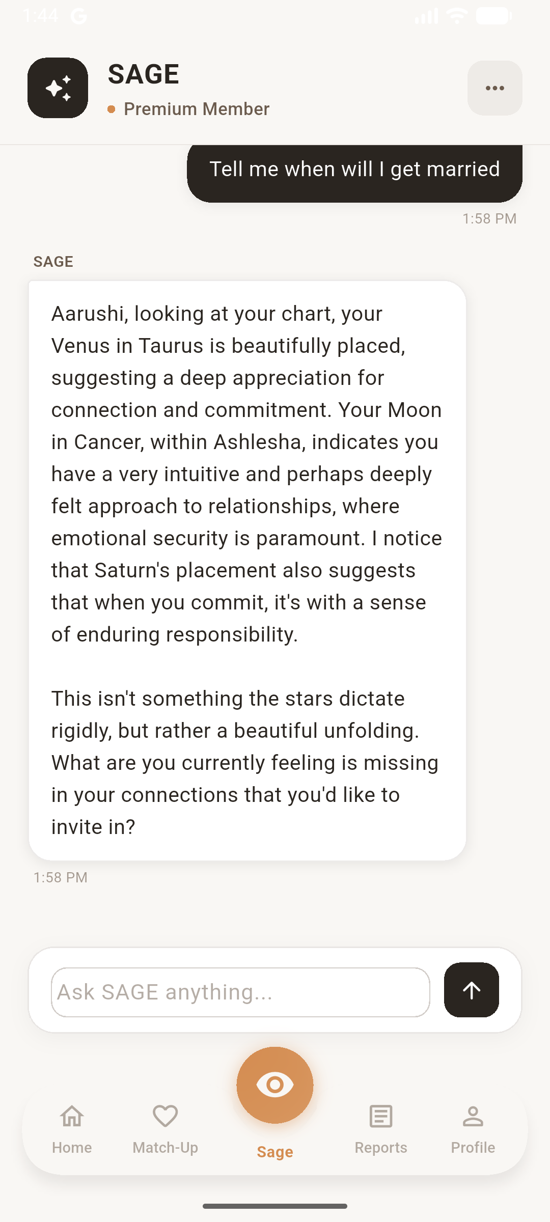This screenshot has width=550, height=1222.
Task: Tap the SAGE header title
Action: point(144,74)
